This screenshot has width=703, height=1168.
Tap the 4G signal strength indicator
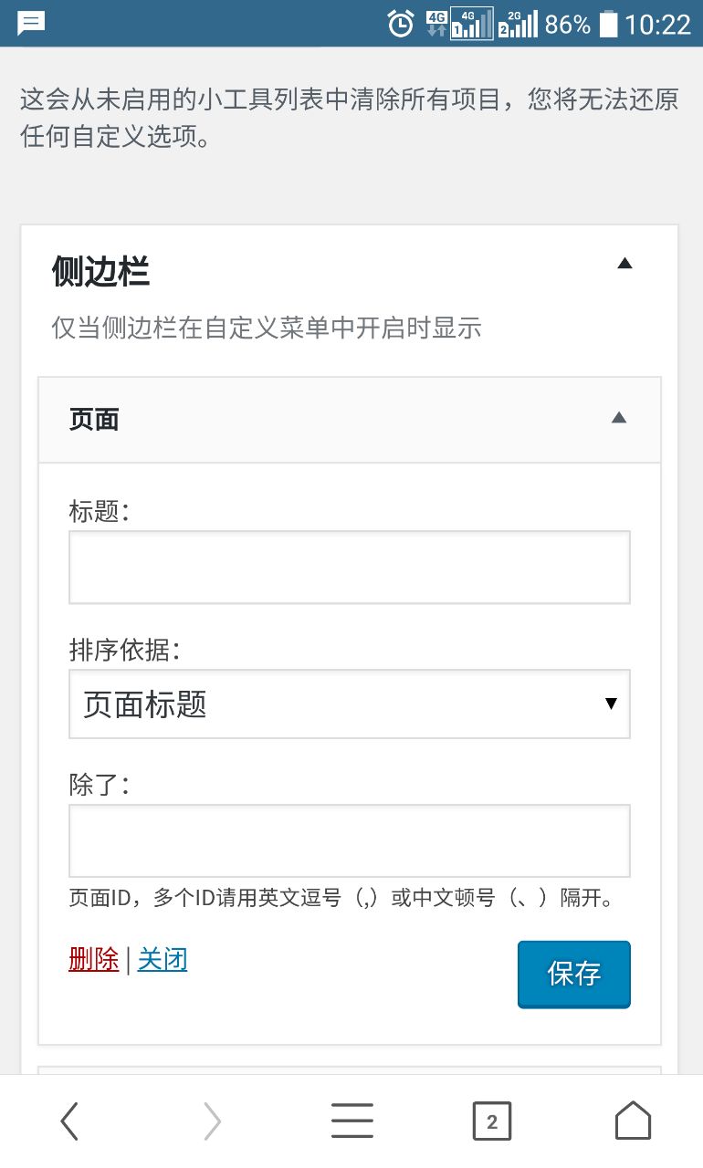click(x=471, y=24)
